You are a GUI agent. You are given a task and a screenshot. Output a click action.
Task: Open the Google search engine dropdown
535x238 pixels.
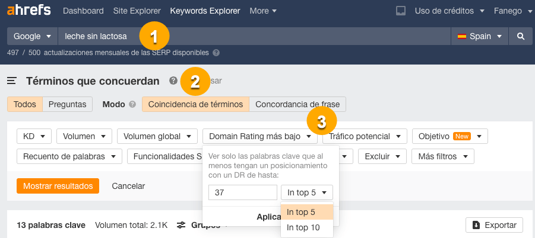32,36
